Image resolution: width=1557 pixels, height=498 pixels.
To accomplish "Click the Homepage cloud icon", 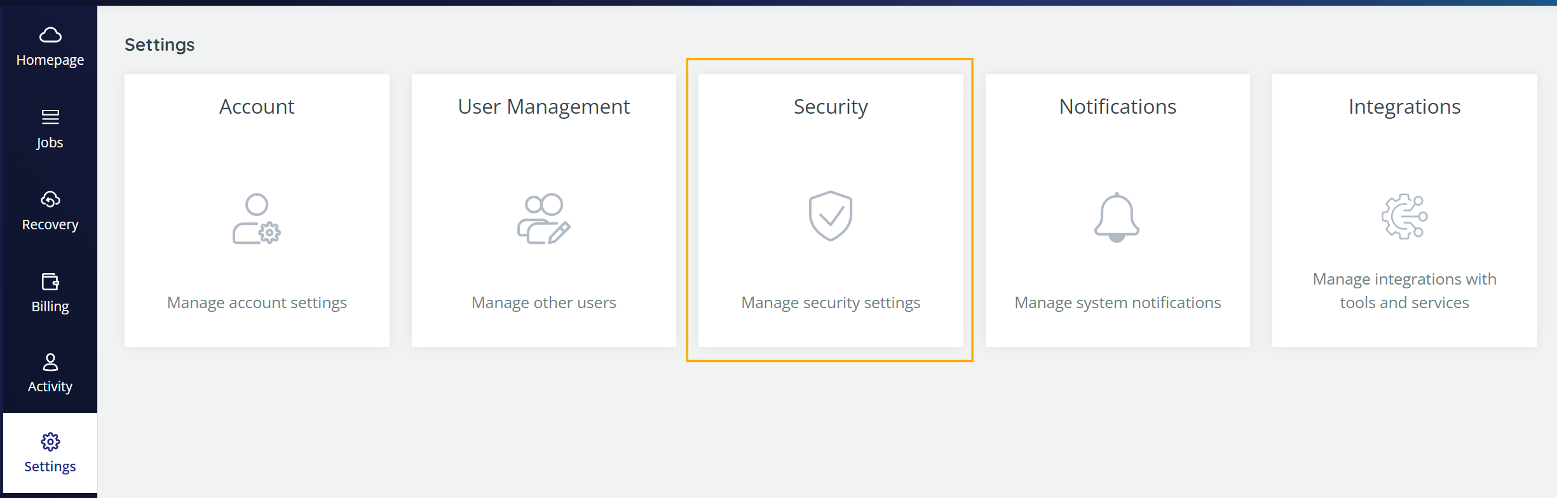I will point(50,35).
